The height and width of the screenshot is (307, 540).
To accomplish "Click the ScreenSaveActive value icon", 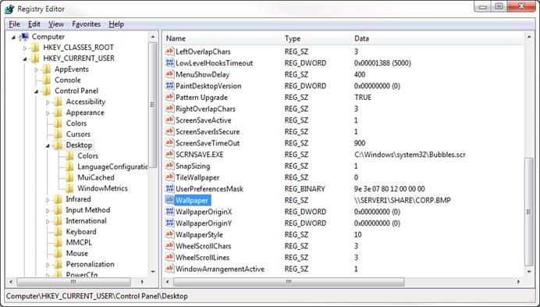I will pos(169,120).
